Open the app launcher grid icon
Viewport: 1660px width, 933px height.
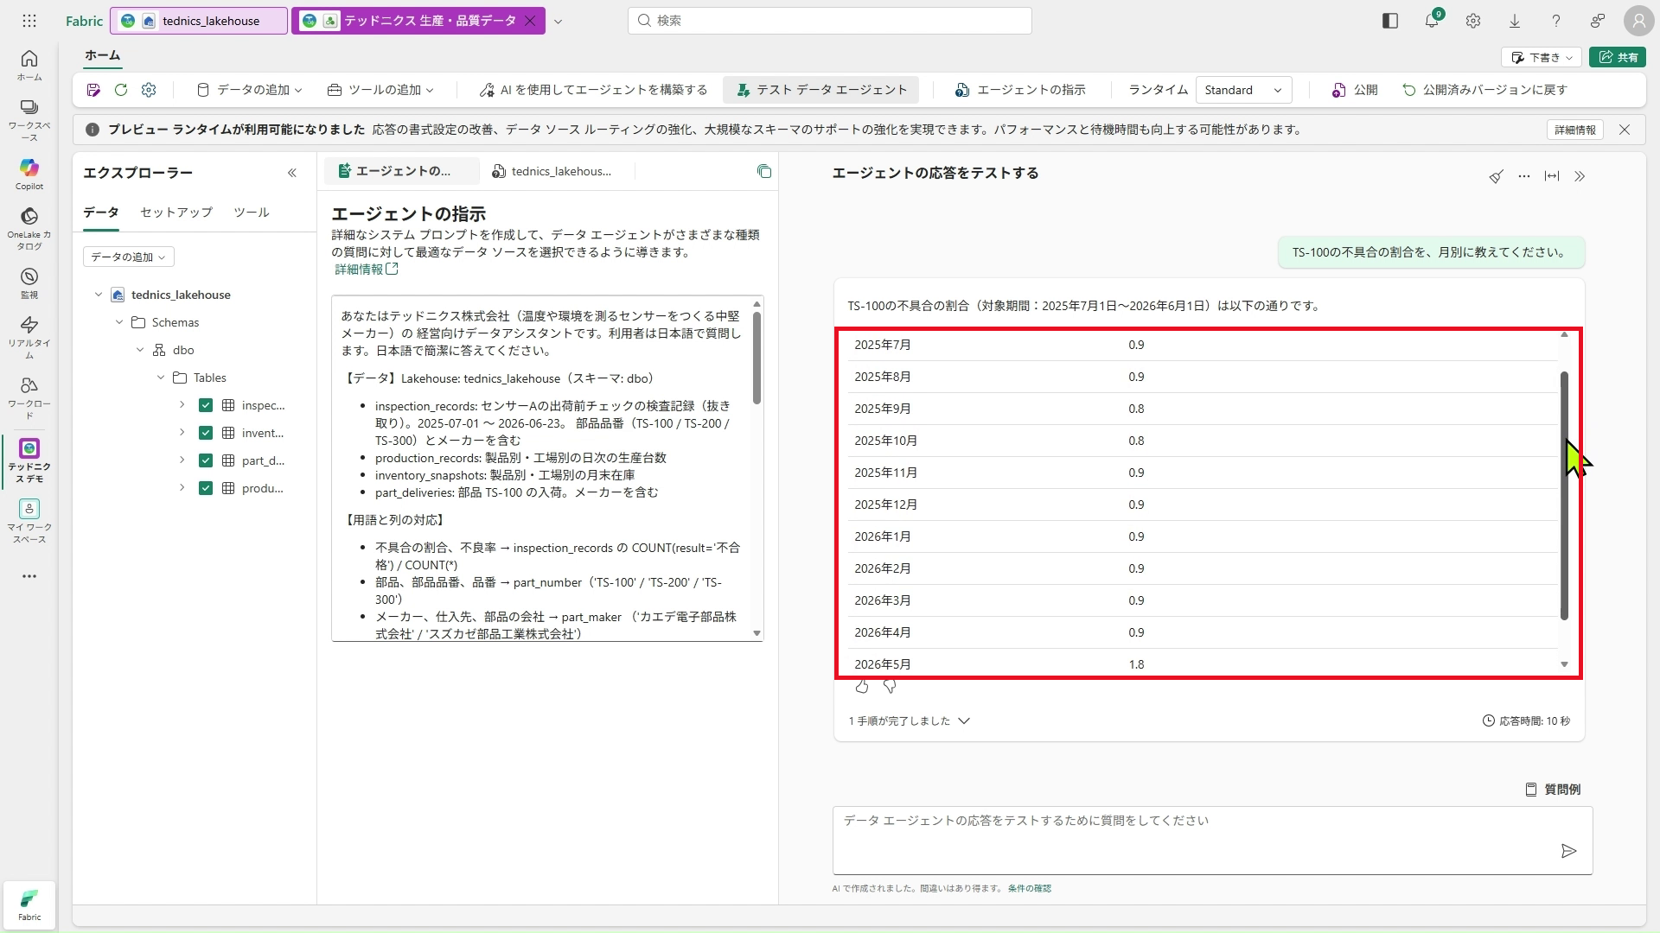(29, 21)
